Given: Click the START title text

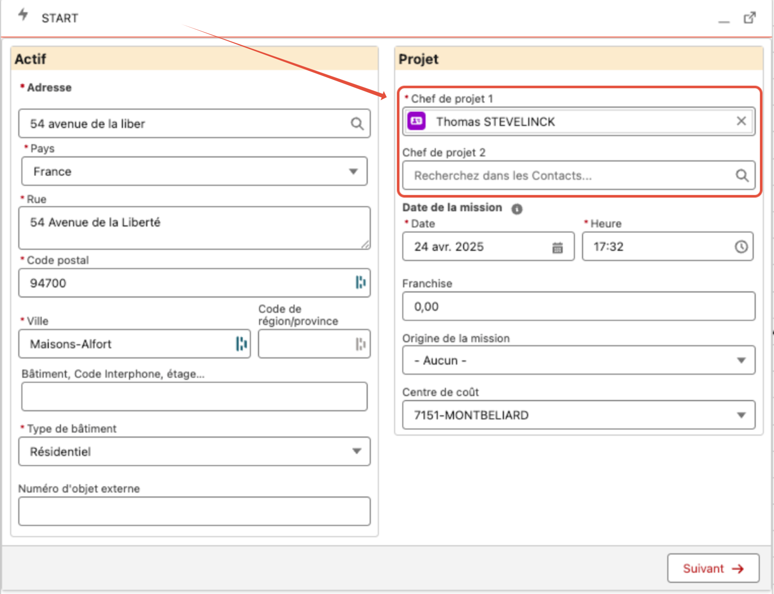Looking at the screenshot, I should point(60,18).
